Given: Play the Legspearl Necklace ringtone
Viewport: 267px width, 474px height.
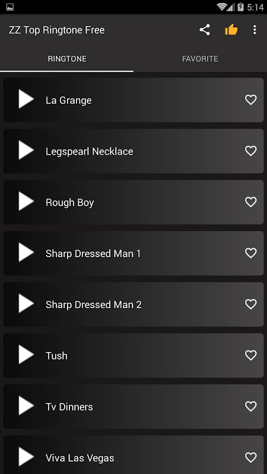Looking at the screenshot, I should tap(26, 150).
